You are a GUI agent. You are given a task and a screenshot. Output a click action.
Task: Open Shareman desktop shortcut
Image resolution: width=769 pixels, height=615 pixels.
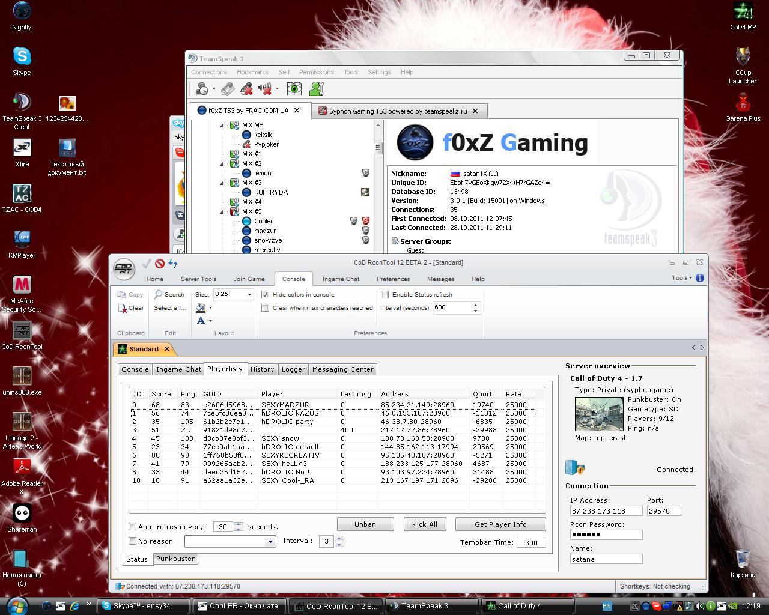(x=22, y=518)
